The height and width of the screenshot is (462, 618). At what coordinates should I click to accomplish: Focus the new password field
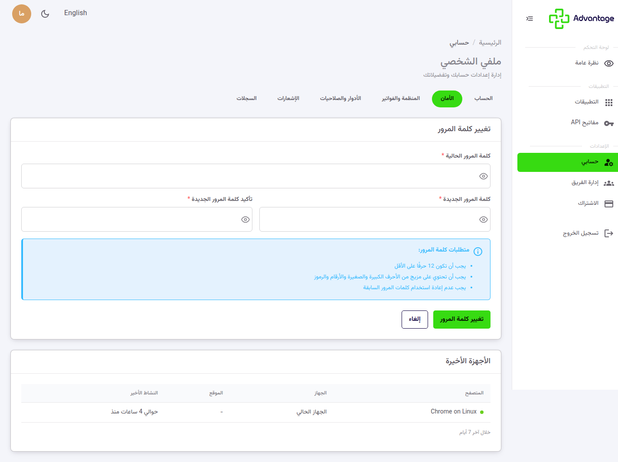coord(375,220)
